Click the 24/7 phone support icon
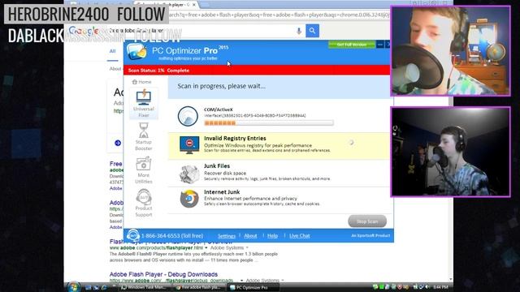 pyautogui.click(x=133, y=235)
